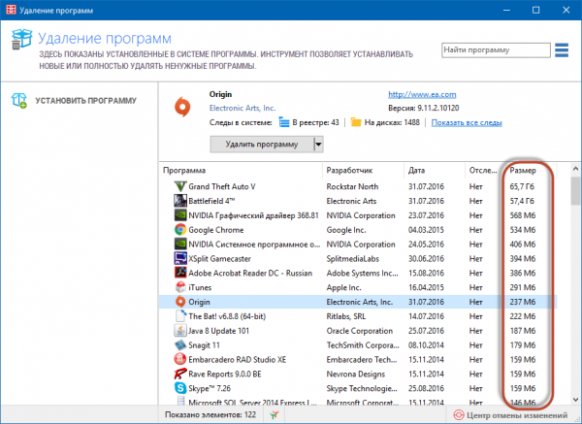Select iTunes row name
Image resolution: width=582 pixels, height=424 pixels.
point(200,287)
